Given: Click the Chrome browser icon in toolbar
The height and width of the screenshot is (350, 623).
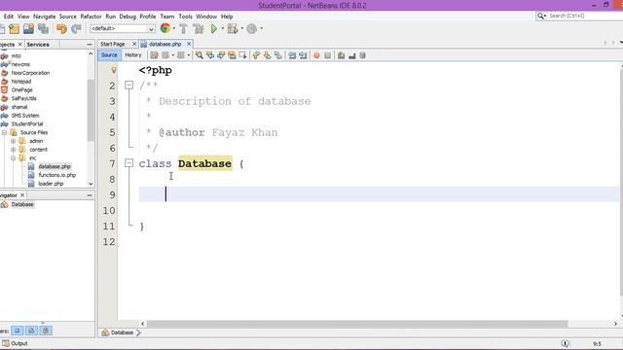Looking at the screenshot, I should point(165,28).
